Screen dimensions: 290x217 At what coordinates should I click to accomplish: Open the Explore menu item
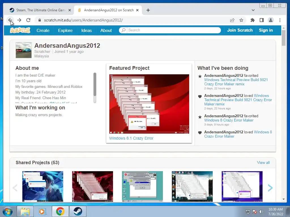(65, 31)
